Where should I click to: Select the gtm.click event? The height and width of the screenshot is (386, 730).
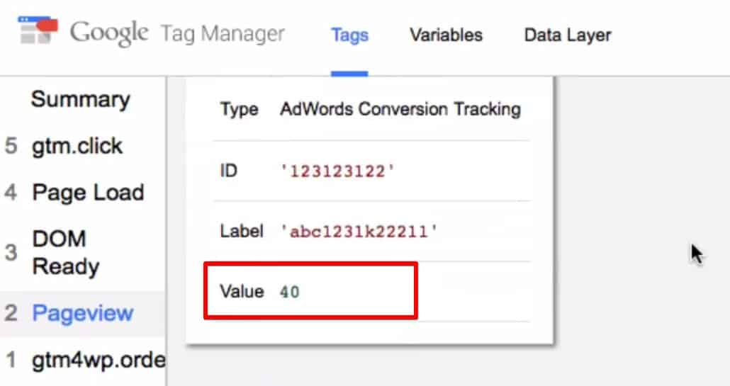click(x=77, y=146)
